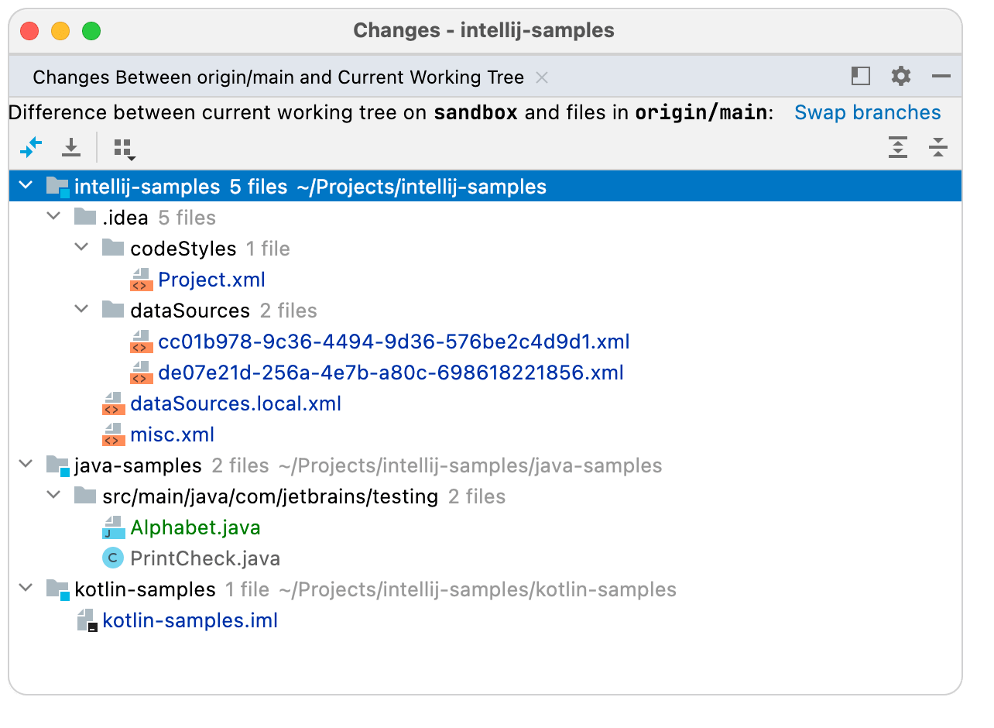Image resolution: width=994 pixels, height=728 pixels.
Task: Collapse the dataSources folder node
Action: click(81, 310)
